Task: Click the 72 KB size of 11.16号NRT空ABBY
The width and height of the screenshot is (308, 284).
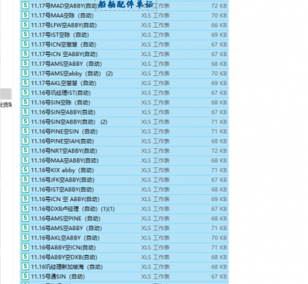Action: click(219, 151)
